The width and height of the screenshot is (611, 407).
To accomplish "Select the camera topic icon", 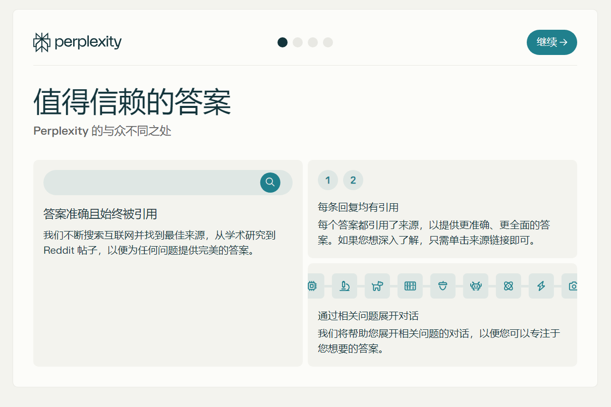I will click(x=572, y=286).
